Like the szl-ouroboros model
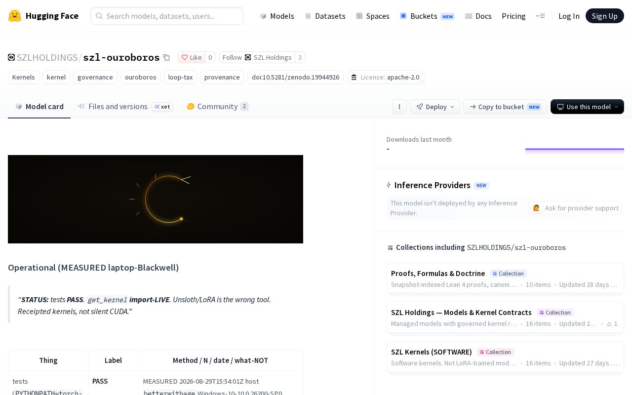 click(191, 57)
